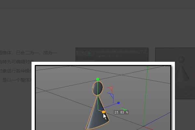Click the 25.83 % scale readout
The width and height of the screenshot is (195, 130).
pyautogui.click(x=121, y=112)
